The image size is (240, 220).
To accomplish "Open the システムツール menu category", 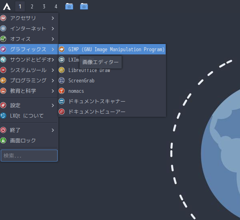I will point(29,70).
